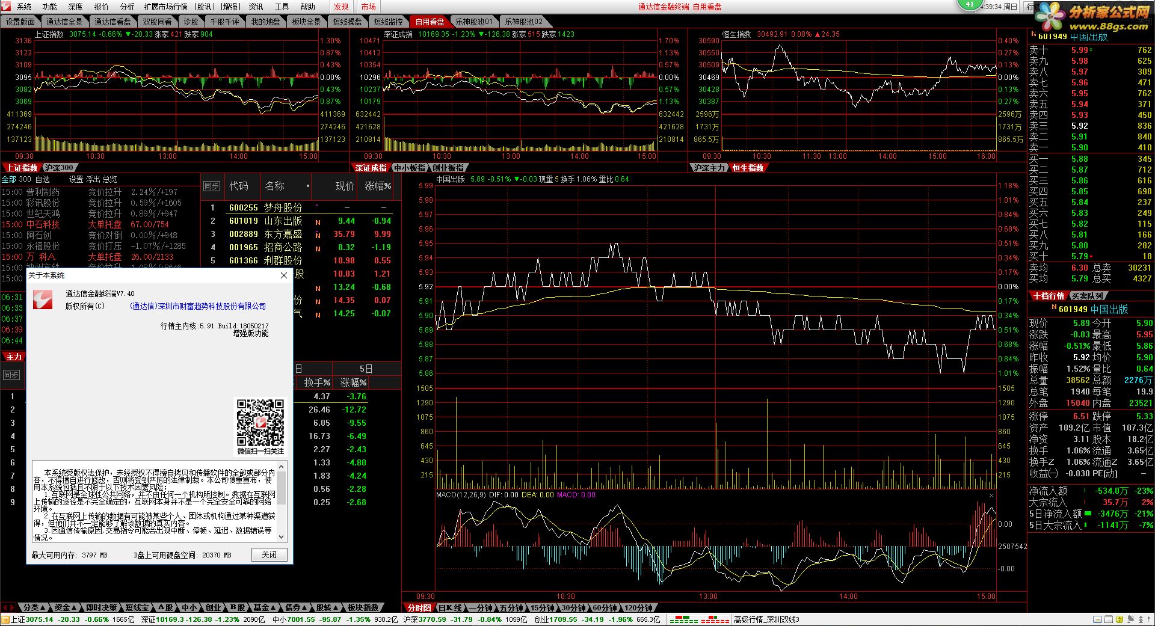This screenshot has height=626, width=1155.
Task: Open the 报价 menu
Action: [102, 7]
